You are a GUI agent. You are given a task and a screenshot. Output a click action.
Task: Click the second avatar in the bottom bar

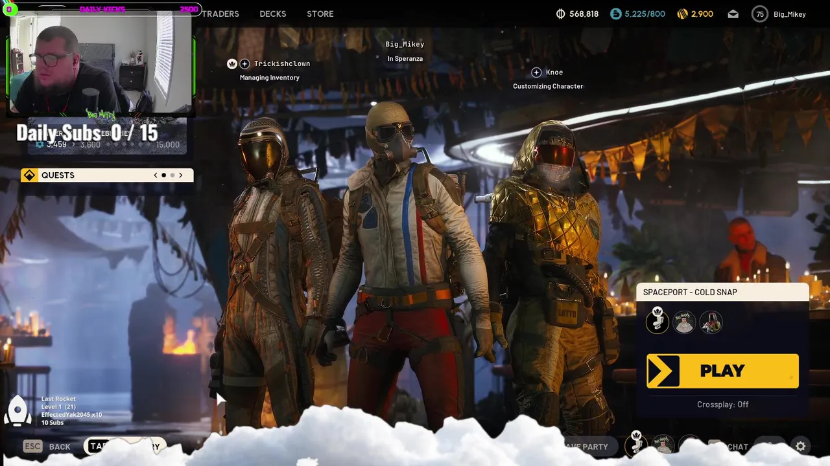(663, 445)
